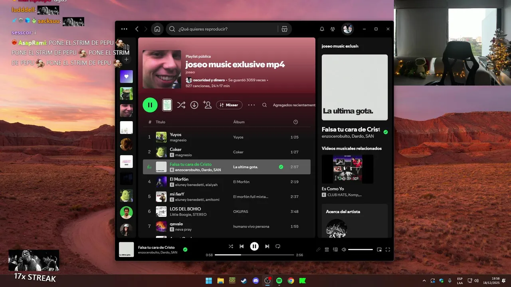Select the Coker track row

tap(227, 152)
